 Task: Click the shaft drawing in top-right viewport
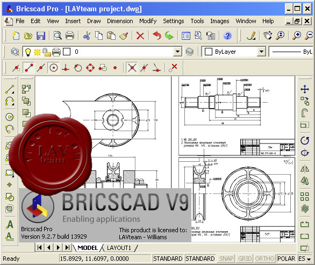pyautogui.click(x=223, y=102)
